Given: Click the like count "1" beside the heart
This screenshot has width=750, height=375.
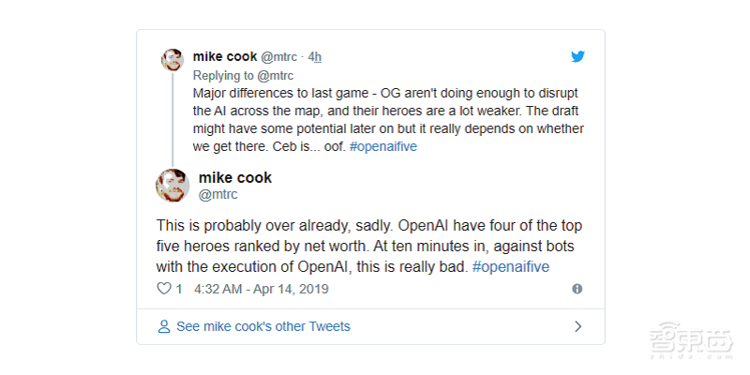Looking at the screenshot, I should (179, 289).
